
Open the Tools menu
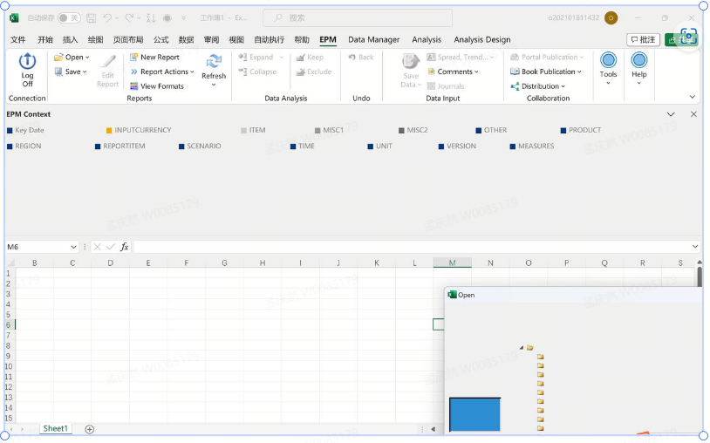coord(608,68)
